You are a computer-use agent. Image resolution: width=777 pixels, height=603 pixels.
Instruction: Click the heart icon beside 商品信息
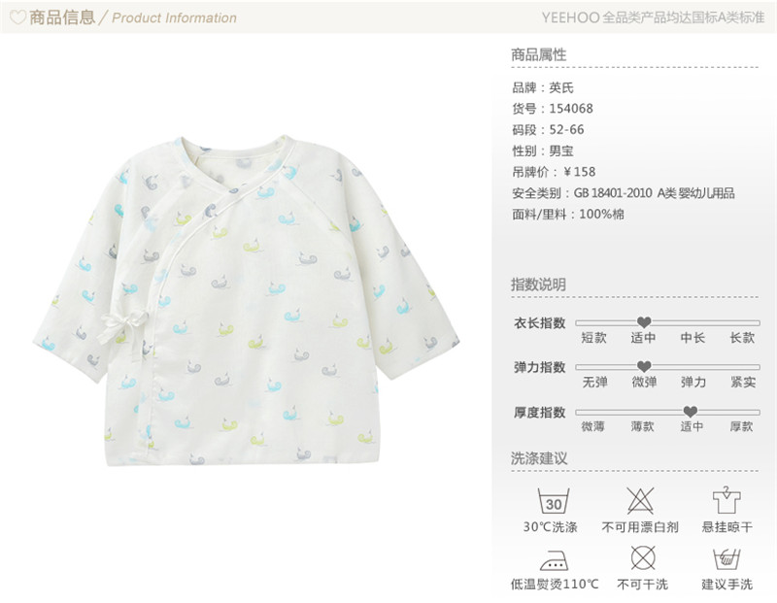pyautogui.click(x=18, y=17)
